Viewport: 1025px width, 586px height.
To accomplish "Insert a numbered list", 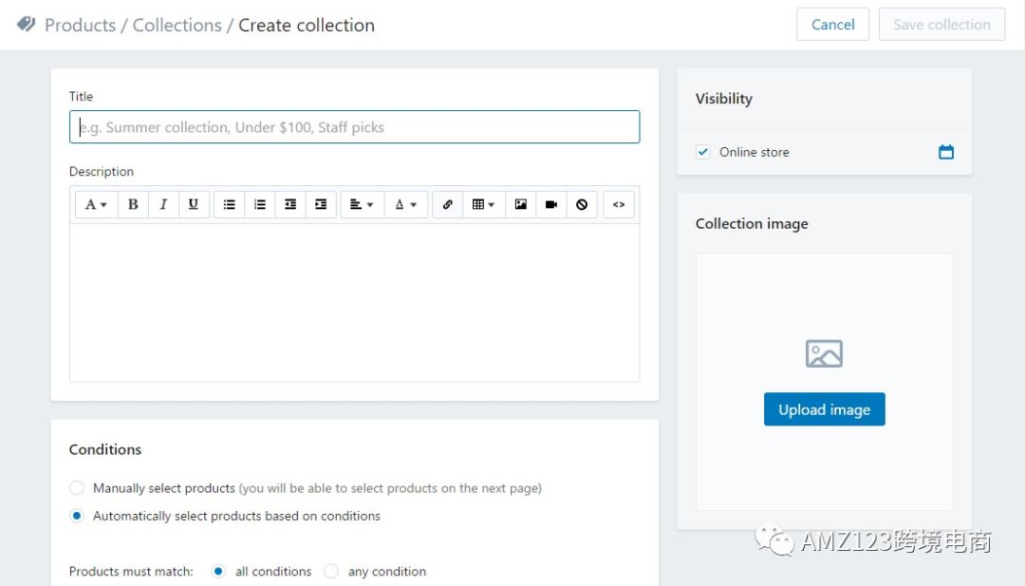I will click(x=260, y=205).
